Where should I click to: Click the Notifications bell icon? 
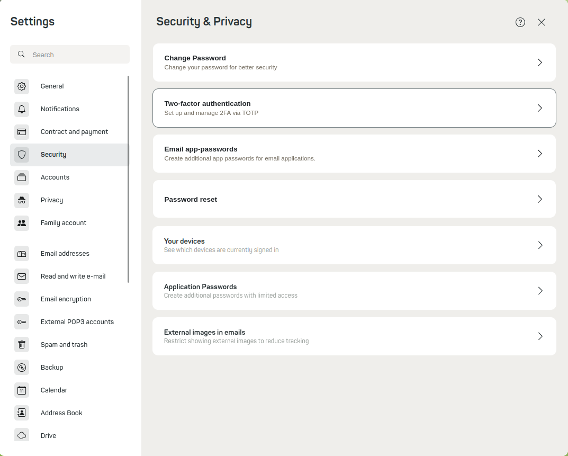pos(22,109)
